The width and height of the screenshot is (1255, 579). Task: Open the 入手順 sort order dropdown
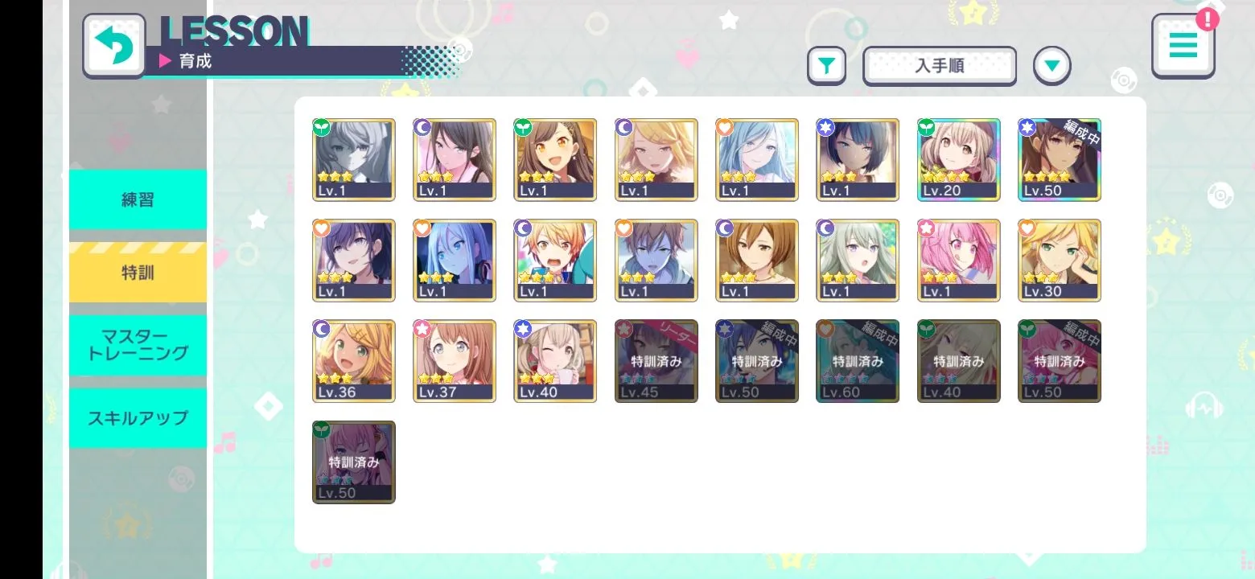pyautogui.click(x=940, y=66)
